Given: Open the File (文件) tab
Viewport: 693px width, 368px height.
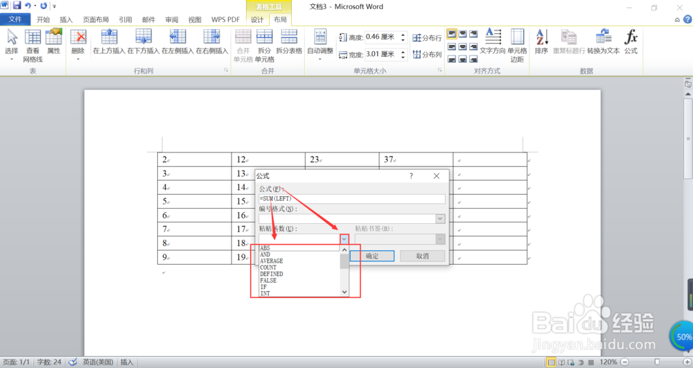Looking at the screenshot, I should (15, 19).
